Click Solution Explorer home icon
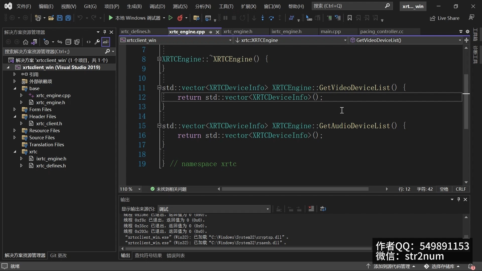This screenshot has height=271, width=482. pyautogui.click(x=25, y=42)
